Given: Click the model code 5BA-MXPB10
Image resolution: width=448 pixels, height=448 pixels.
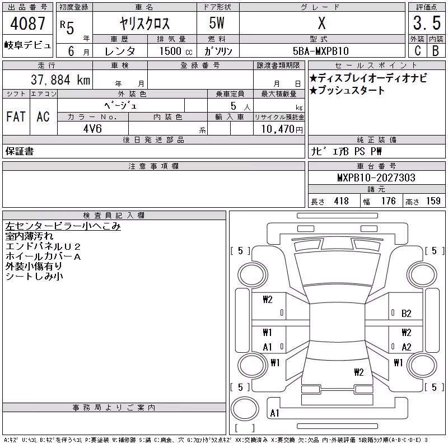Looking at the screenshot, I should pyautogui.click(x=321, y=51).
